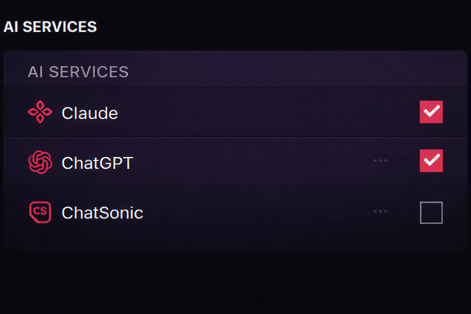Click the CS icon in the ChatSonic row
The width and height of the screenshot is (471, 314).
point(40,212)
